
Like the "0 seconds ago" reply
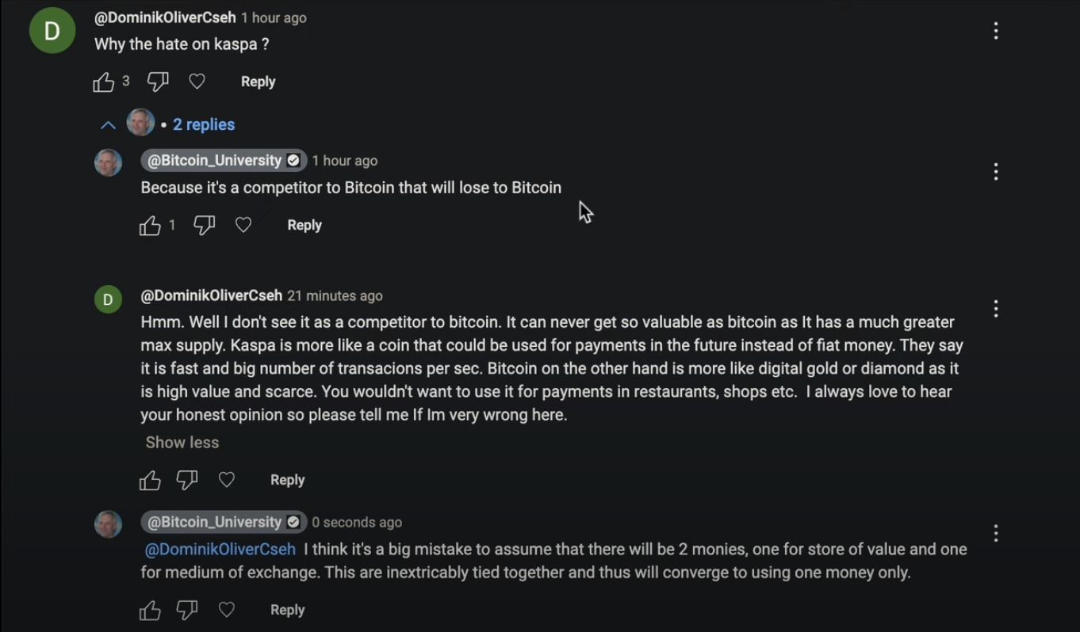(x=150, y=611)
